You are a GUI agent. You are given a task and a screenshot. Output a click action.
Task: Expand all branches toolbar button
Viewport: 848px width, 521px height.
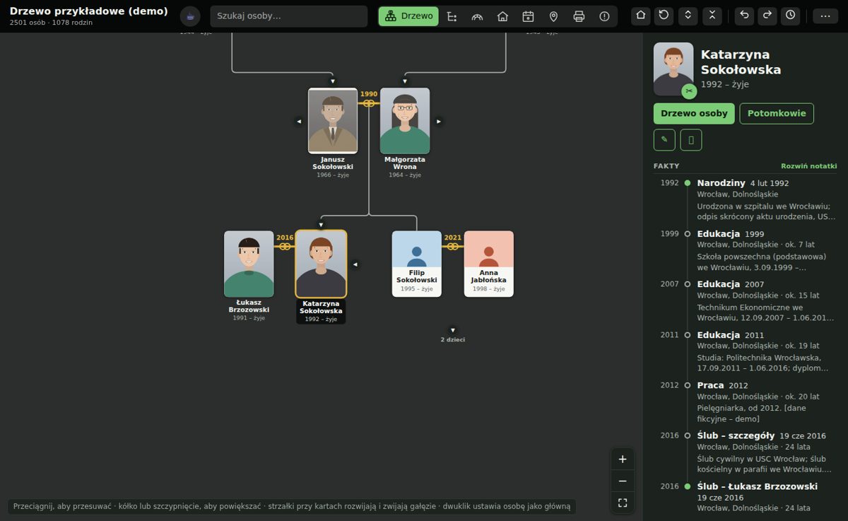pyautogui.click(x=688, y=16)
